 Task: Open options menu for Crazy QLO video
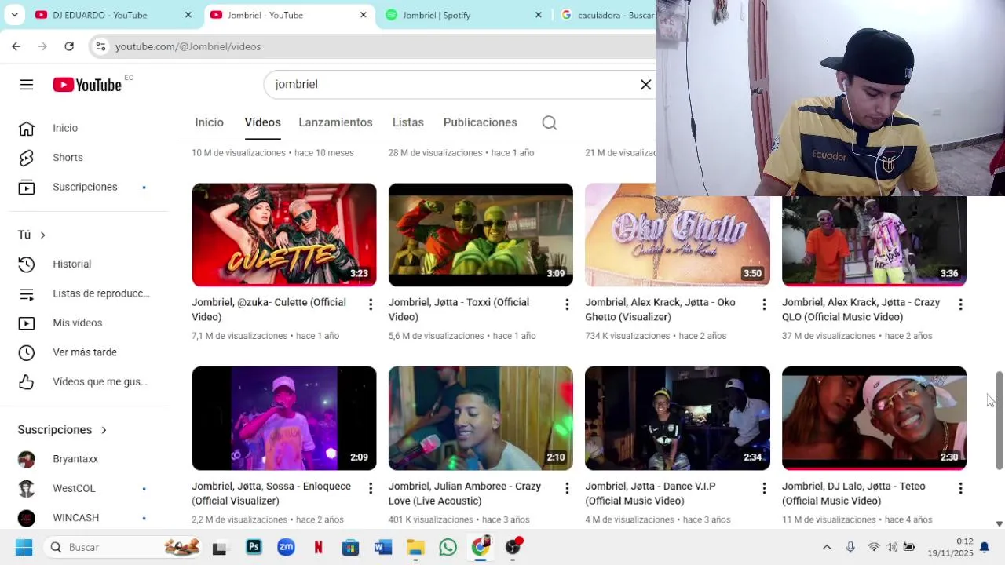[960, 304]
